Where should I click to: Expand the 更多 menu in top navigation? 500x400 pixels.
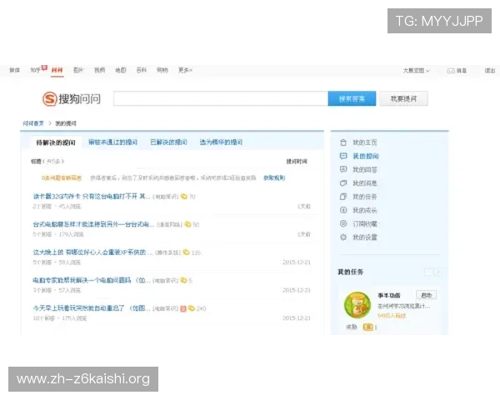point(185,70)
